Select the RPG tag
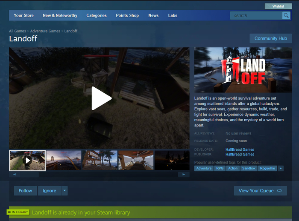The height and width of the screenshot is (221, 299). (220, 168)
